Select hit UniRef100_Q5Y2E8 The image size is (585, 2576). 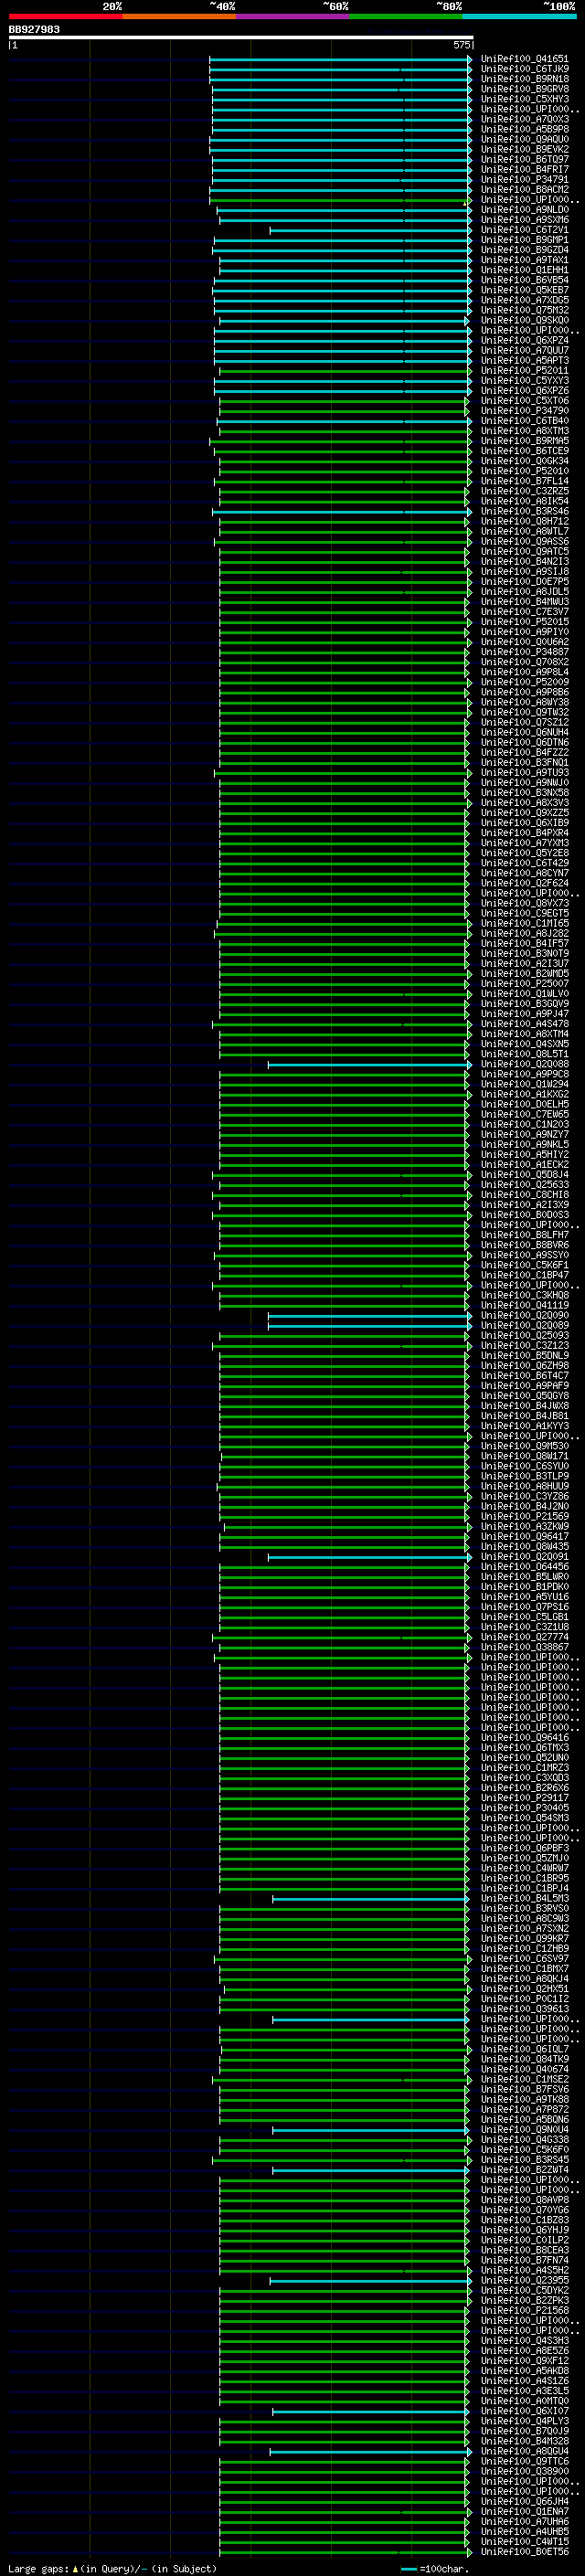point(524,853)
